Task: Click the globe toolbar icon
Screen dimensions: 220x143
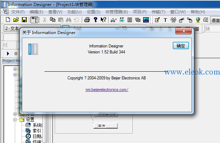Action: [198, 20]
